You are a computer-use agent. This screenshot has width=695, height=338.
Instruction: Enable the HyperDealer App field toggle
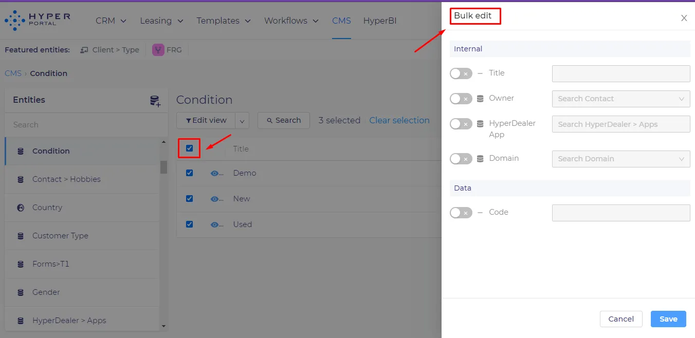(461, 124)
